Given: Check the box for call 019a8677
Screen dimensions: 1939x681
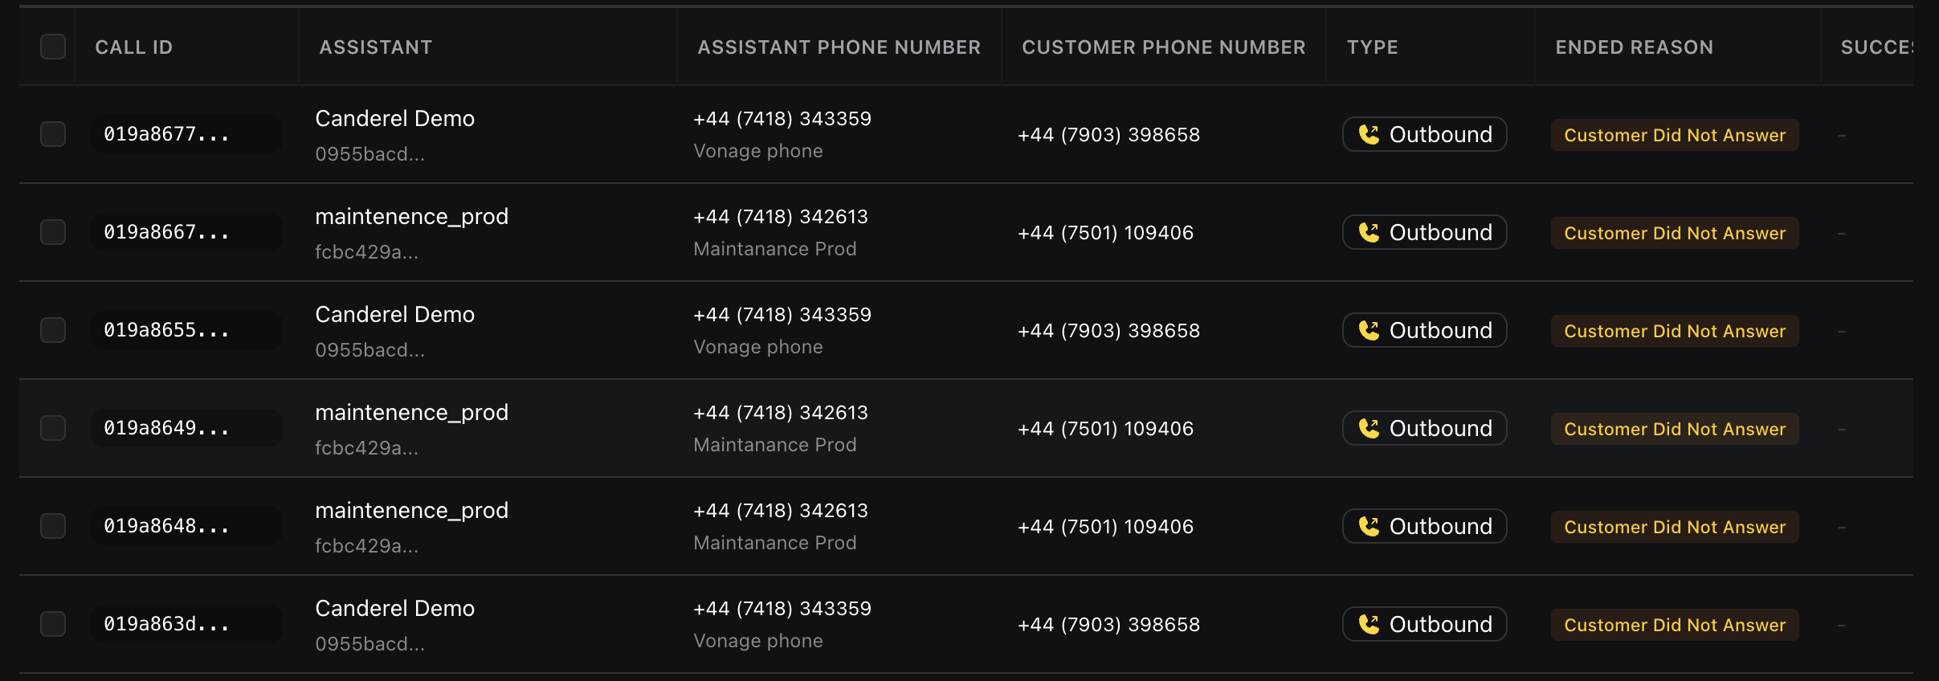Looking at the screenshot, I should tap(53, 134).
